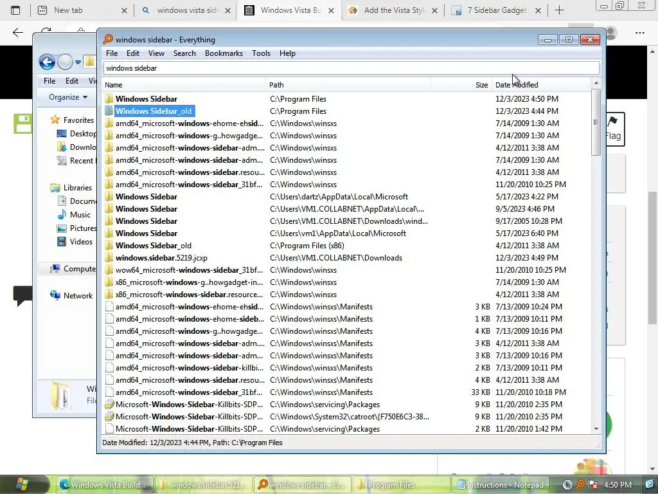Open the Organize dropdown in Explorer
The height and width of the screenshot is (494, 658).
pyautogui.click(x=68, y=97)
